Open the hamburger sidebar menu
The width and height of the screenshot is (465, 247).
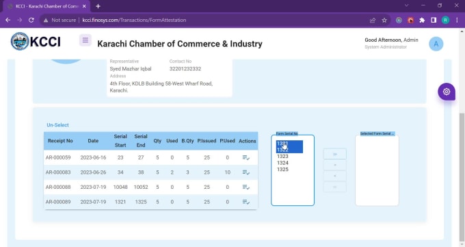tap(85, 40)
